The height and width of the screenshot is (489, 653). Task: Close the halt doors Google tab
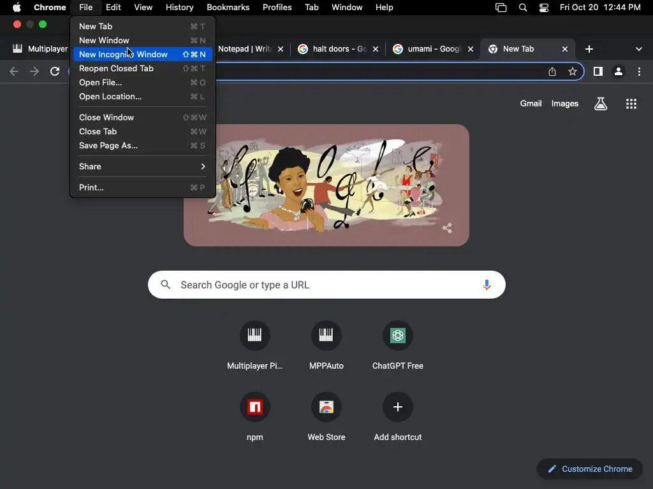[x=375, y=49]
